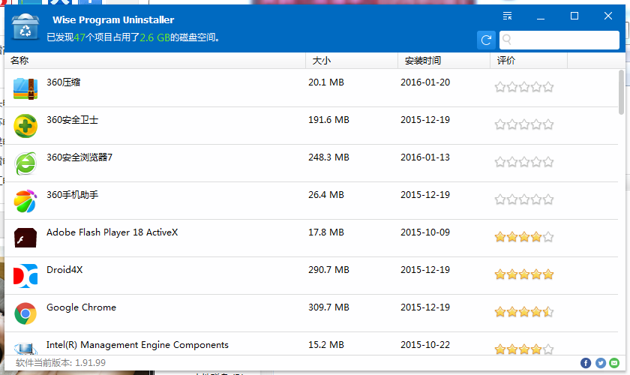This screenshot has height=375, width=630.
Task: Click the 360手机助手 star rating
Action: 524,199
